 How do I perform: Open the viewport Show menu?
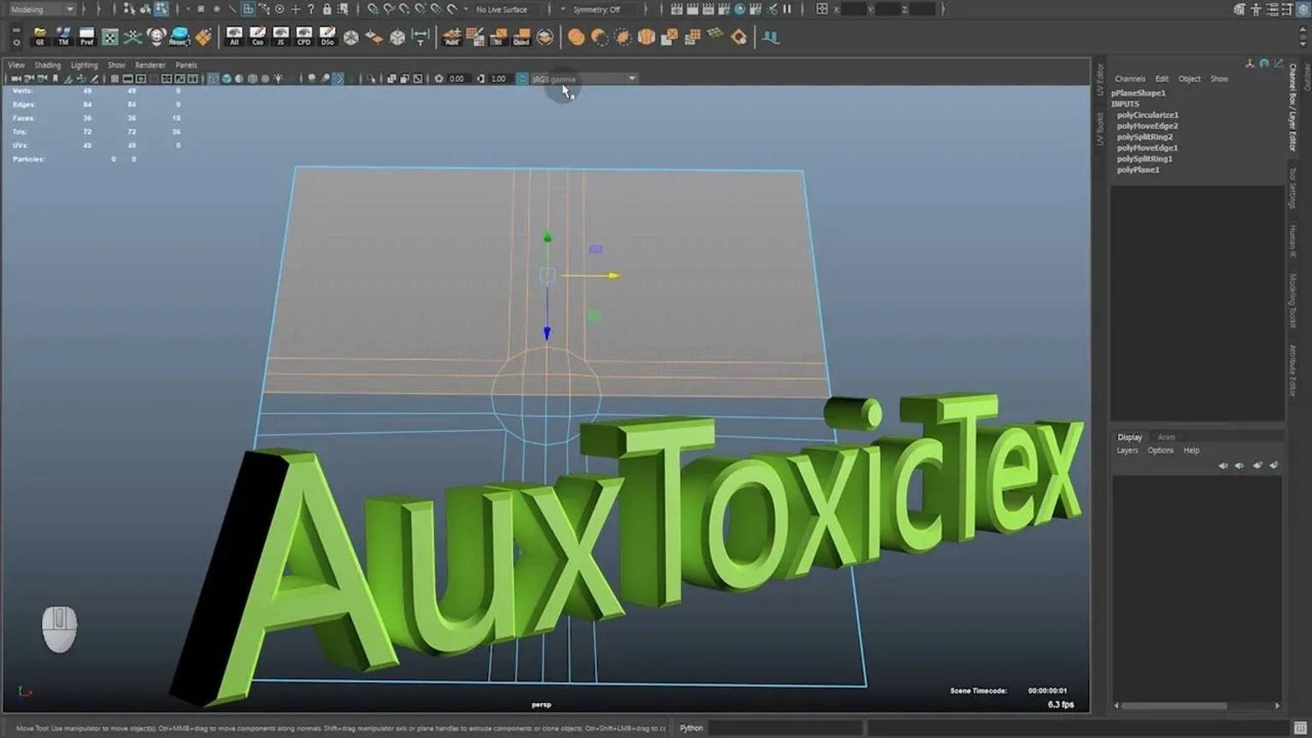116,65
